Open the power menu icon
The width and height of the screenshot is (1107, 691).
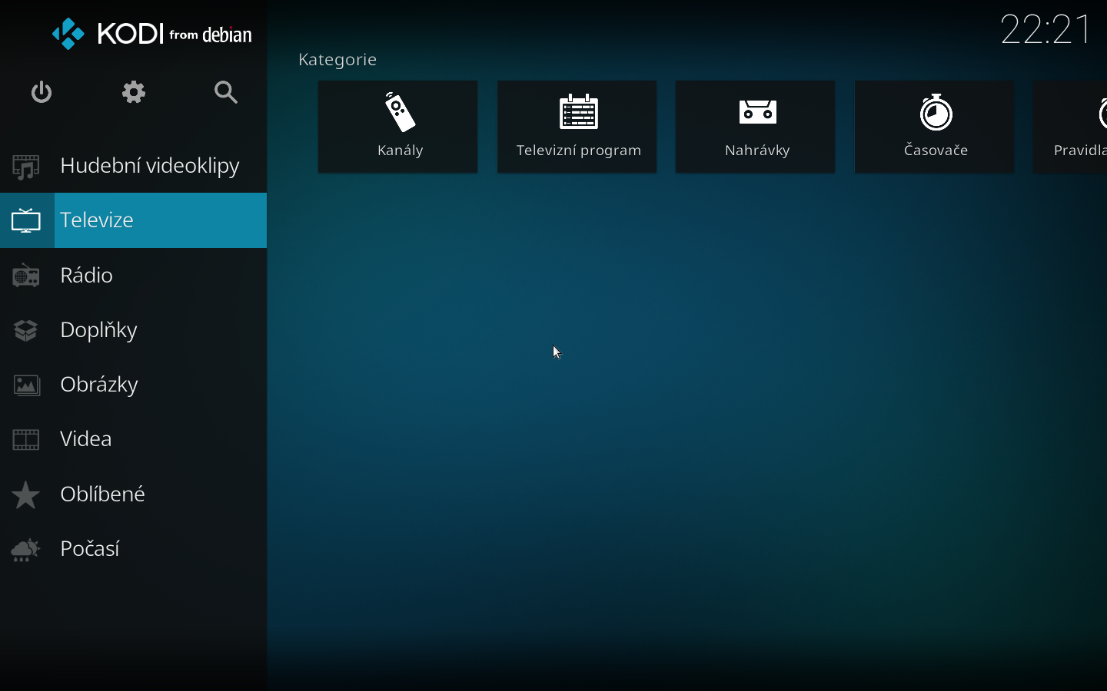42,92
